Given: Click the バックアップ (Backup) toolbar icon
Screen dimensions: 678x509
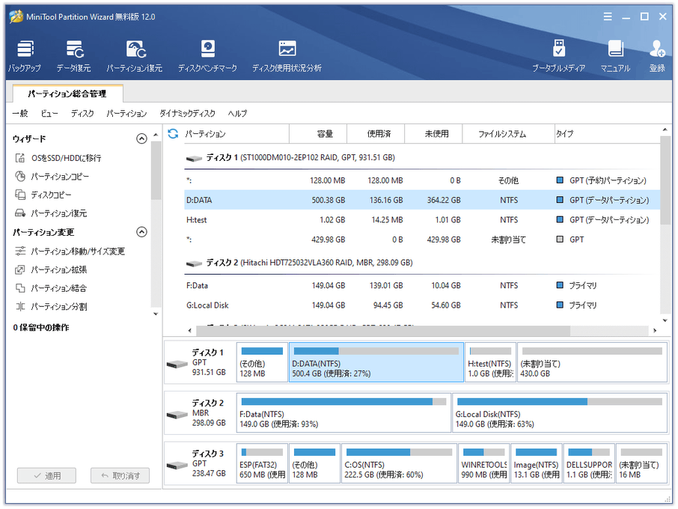Looking at the screenshot, I should tap(25, 55).
